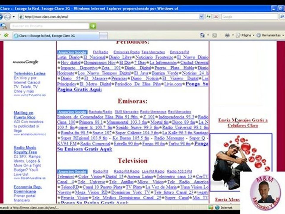The height and width of the screenshot is (214, 285).
Task: Open the Home dropdown arrow
Action: (208, 35)
